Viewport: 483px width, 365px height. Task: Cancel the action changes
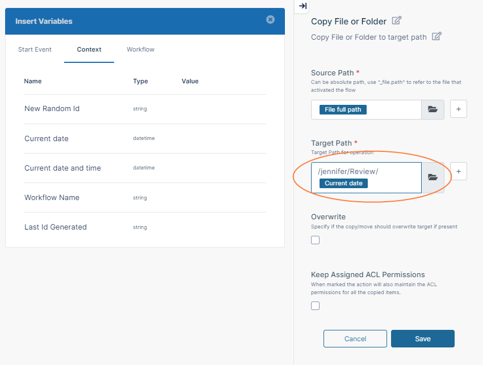pyautogui.click(x=355, y=338)
